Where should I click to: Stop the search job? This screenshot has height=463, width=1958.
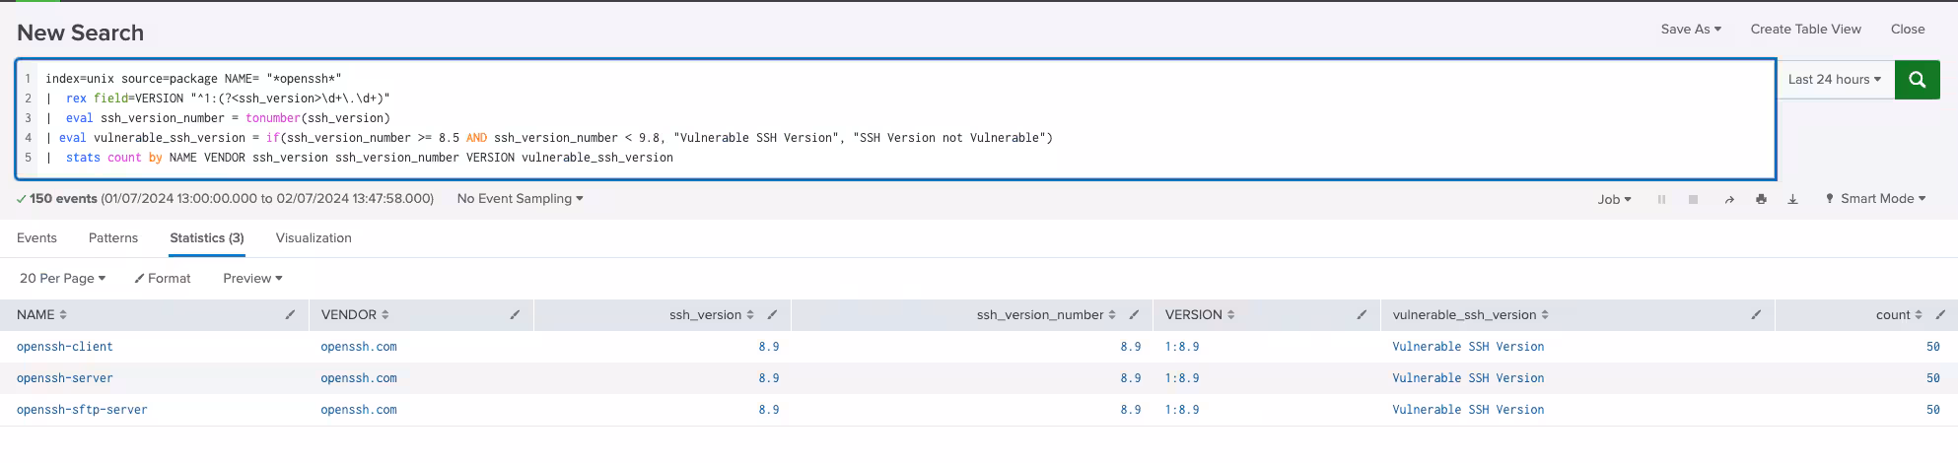point(1693,199)
